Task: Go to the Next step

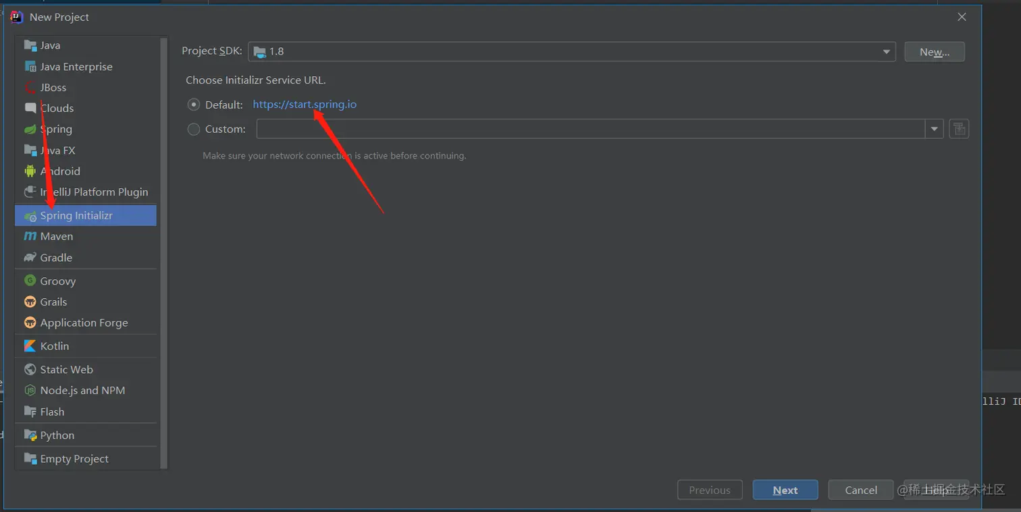Action: click(785, 490)
